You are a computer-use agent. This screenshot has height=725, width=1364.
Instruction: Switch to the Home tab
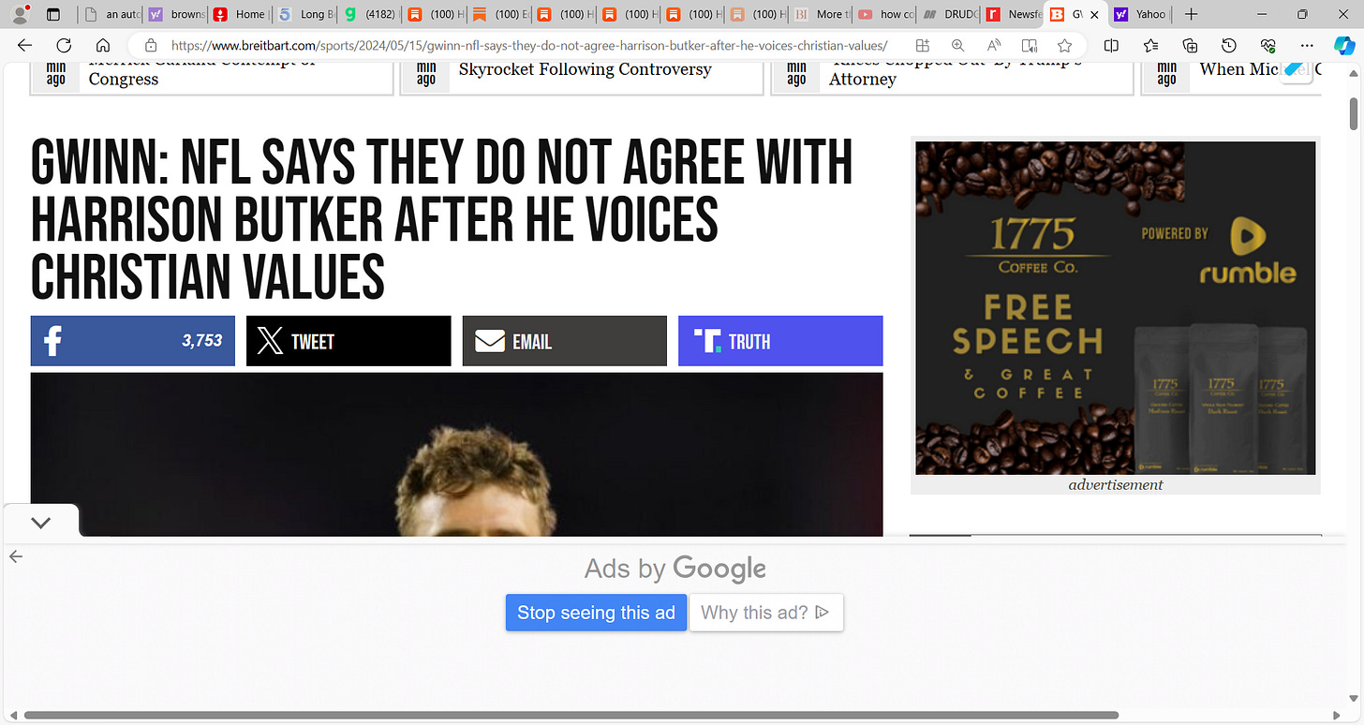point(239,14)
